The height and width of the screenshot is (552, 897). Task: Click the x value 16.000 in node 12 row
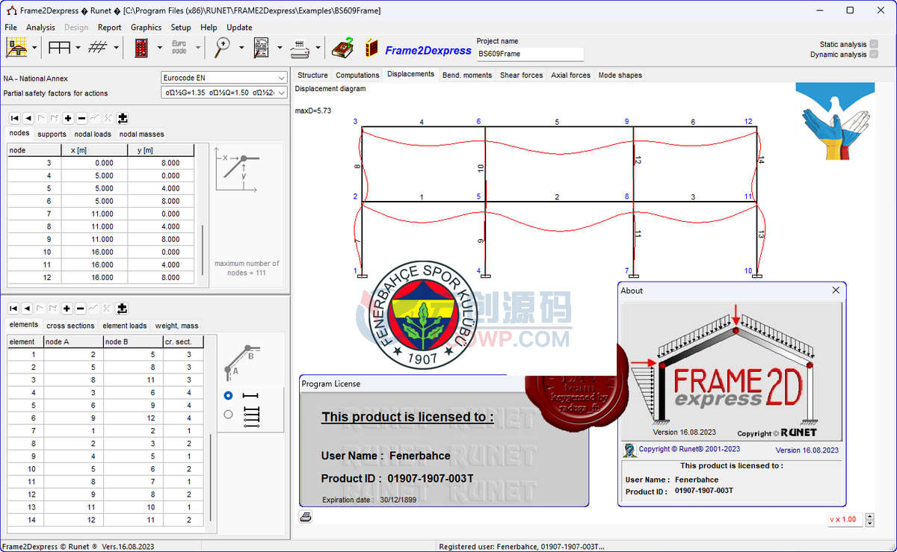[94, 277]
